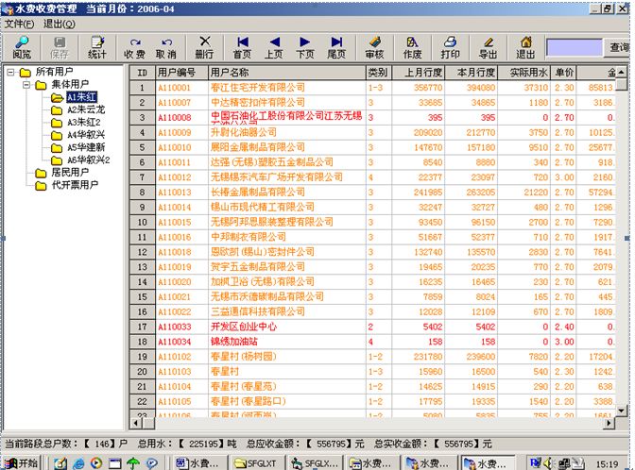Click the 实际用水 column header
Image resolution: width=635 pixels, height=470 pixels.
524,73
